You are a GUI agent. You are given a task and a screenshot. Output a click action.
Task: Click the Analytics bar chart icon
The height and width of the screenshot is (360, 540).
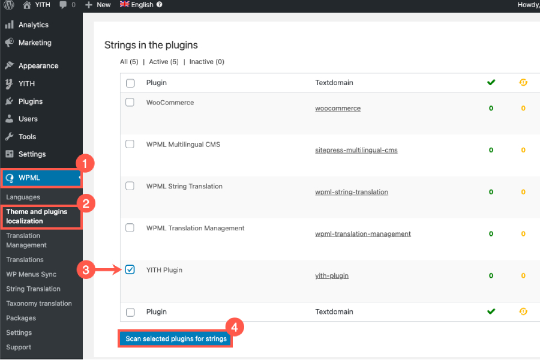tap(9, 25)
